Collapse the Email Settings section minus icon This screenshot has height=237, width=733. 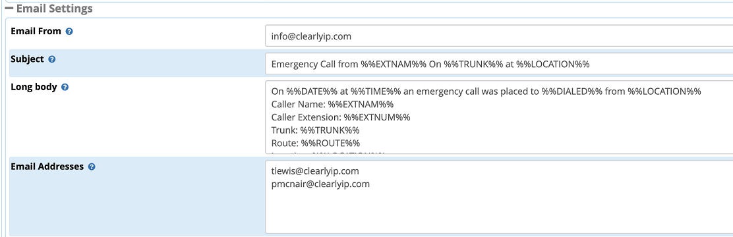pos(9,9)
